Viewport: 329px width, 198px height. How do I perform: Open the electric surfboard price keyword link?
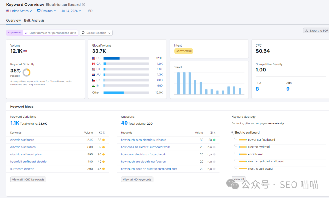point(26,155)
